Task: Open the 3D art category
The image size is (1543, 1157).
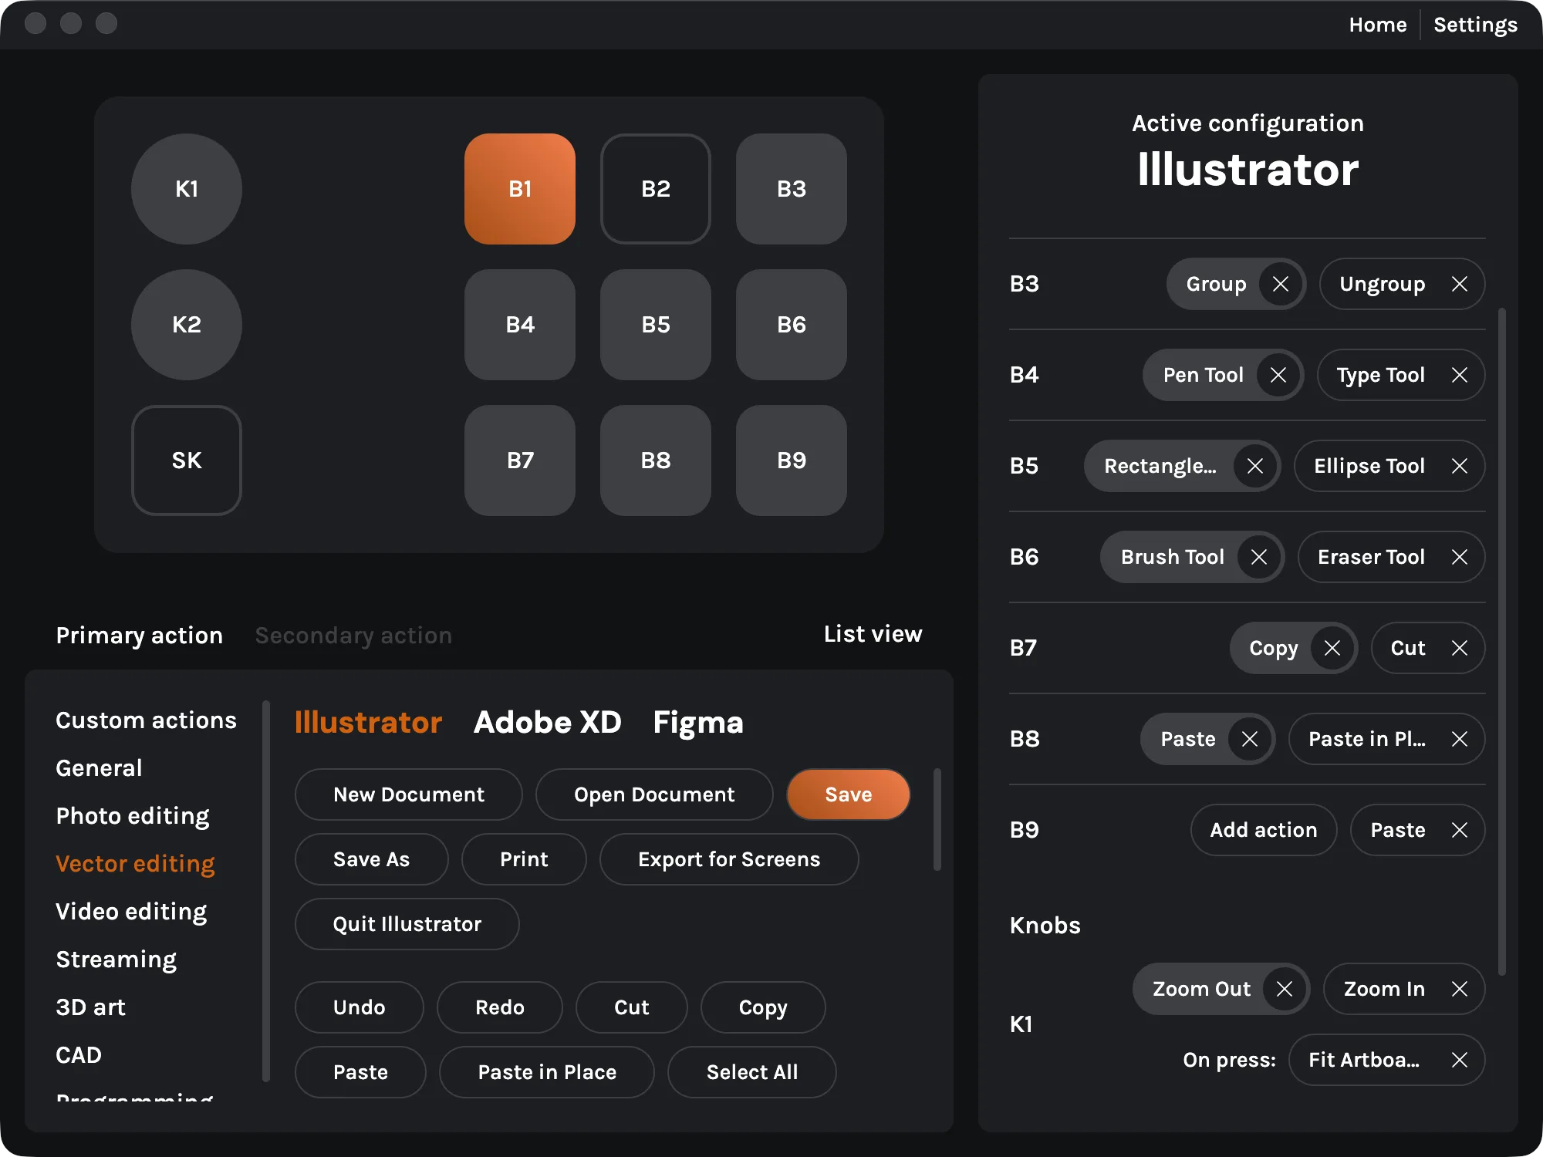Action: 90,1007
